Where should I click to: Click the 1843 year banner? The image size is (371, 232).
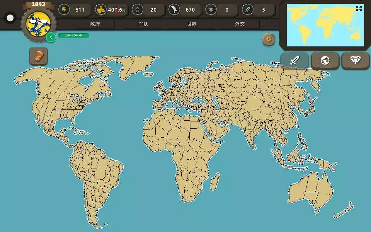(38, 4)
